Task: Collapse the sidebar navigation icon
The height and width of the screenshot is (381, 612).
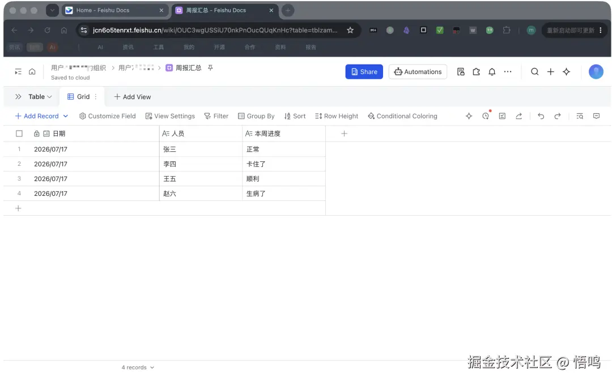Action: pyautogui.click(x=18, y=72)
